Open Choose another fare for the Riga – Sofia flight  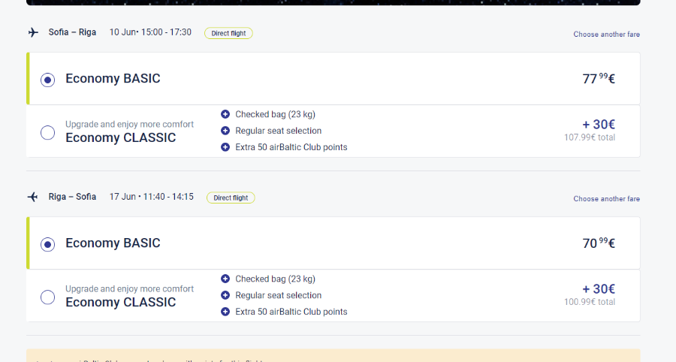click(x=607, y=199)
